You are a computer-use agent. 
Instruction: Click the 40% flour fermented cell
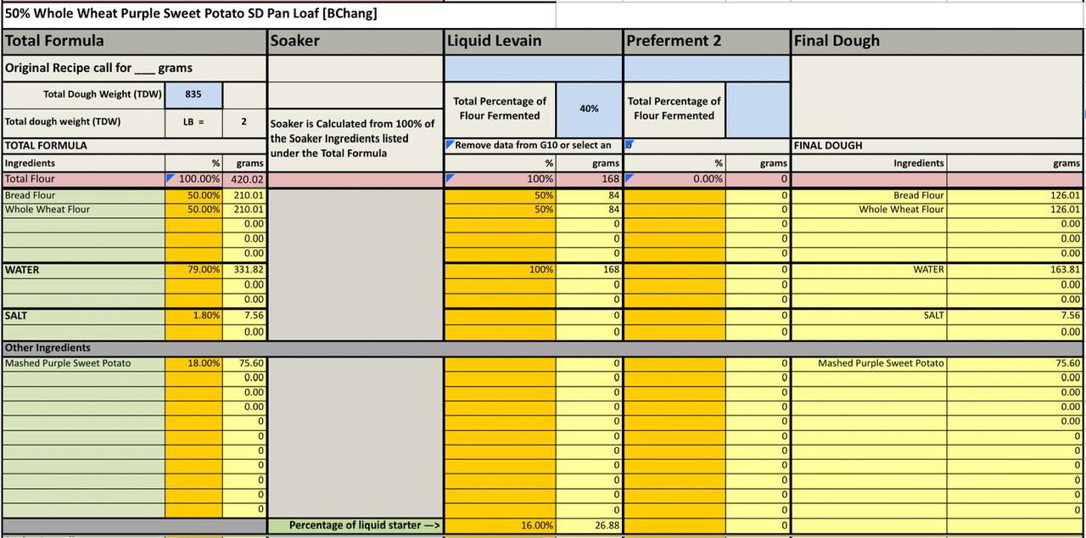(589, 109)
